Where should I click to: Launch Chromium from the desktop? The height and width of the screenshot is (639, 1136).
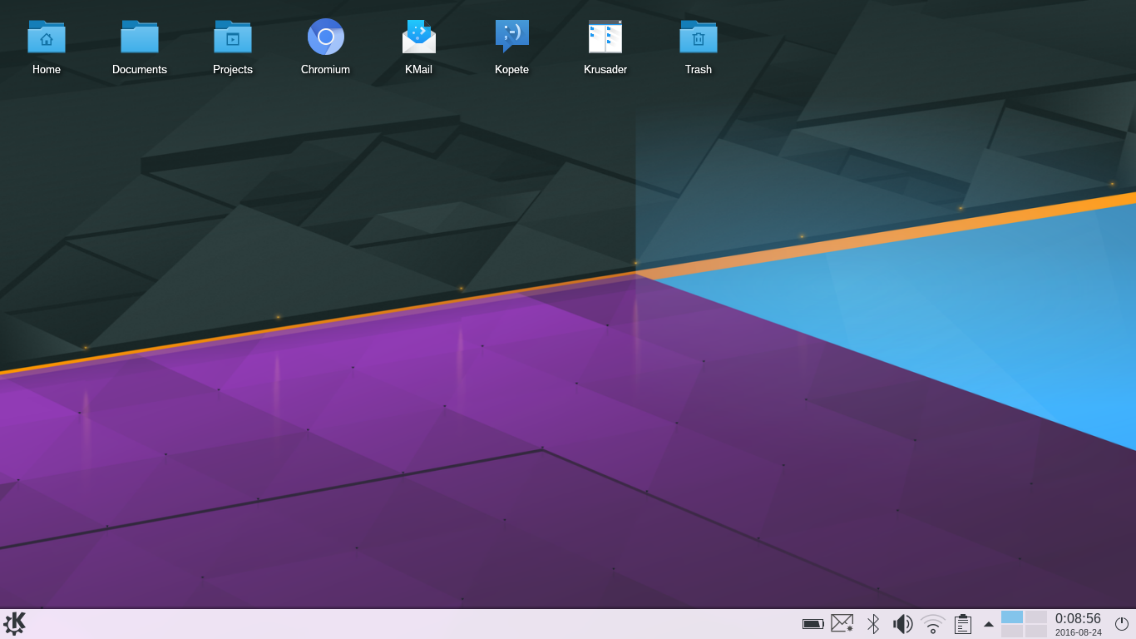pos(326,37)
